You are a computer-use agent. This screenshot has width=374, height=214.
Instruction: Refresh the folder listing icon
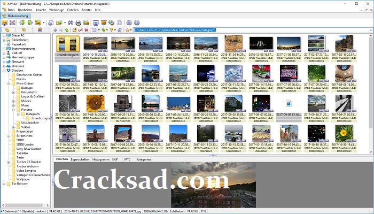click(x=120, y=30)
